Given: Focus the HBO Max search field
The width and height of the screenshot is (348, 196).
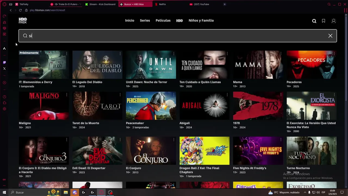Looking at the screenshot, I should pos(178,36).
